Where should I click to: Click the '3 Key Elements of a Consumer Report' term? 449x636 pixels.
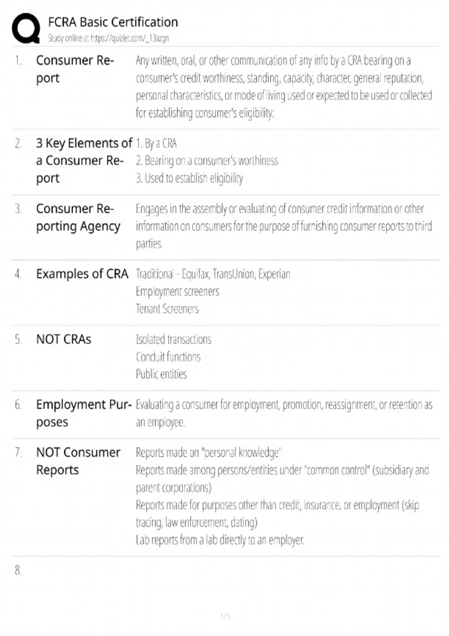[84, 160]
